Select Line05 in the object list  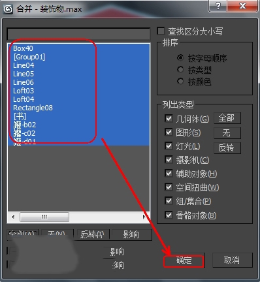[78, 74]
